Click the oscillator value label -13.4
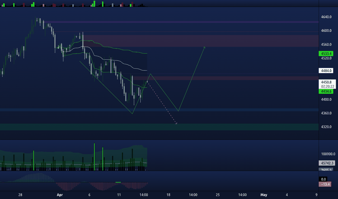Image resolution: width=338 pixels, height=199 pixels. click(325, 184)
